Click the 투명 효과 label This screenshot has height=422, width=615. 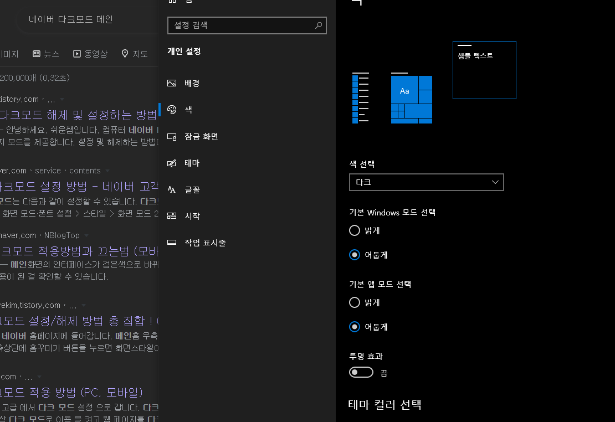[366, 356]
